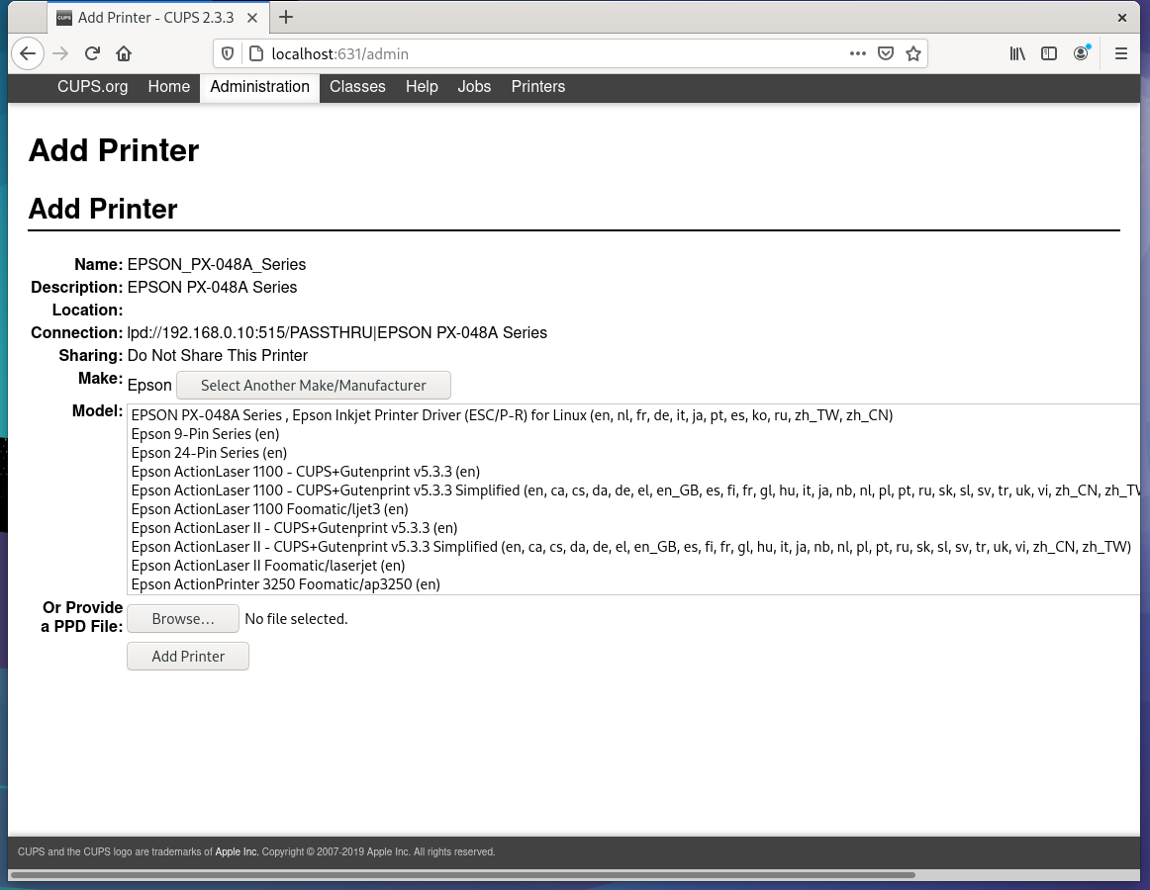Click the Forward arrow button
This screenshot has height=890, width=1150.
[61, 53]
